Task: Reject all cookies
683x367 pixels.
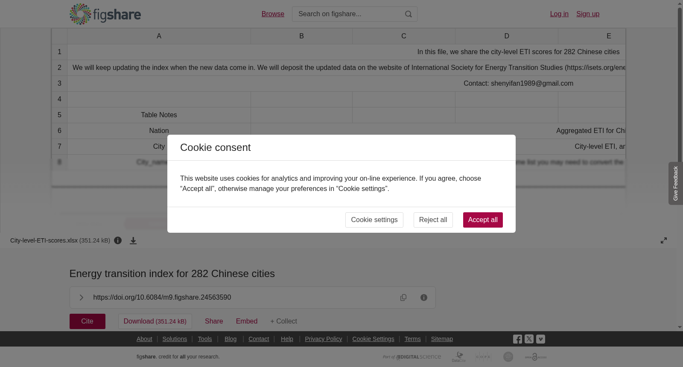Action: (433, 220)
